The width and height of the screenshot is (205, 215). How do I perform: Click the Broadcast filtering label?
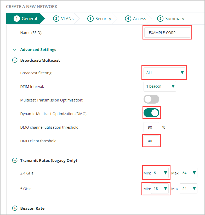pos(36,73)
